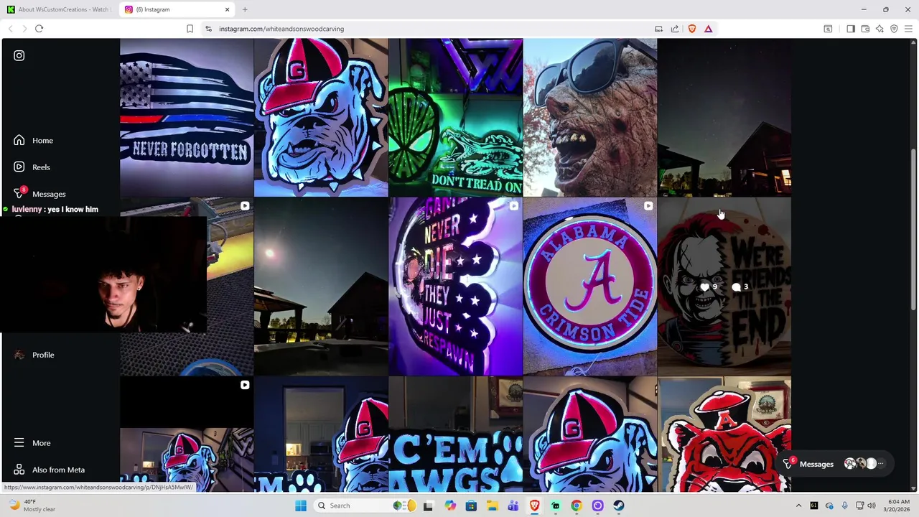Image resolution: width=919 pixels, height=517 pixels.
Task: Close the Instagram browser tab
Action: point(228,9)
